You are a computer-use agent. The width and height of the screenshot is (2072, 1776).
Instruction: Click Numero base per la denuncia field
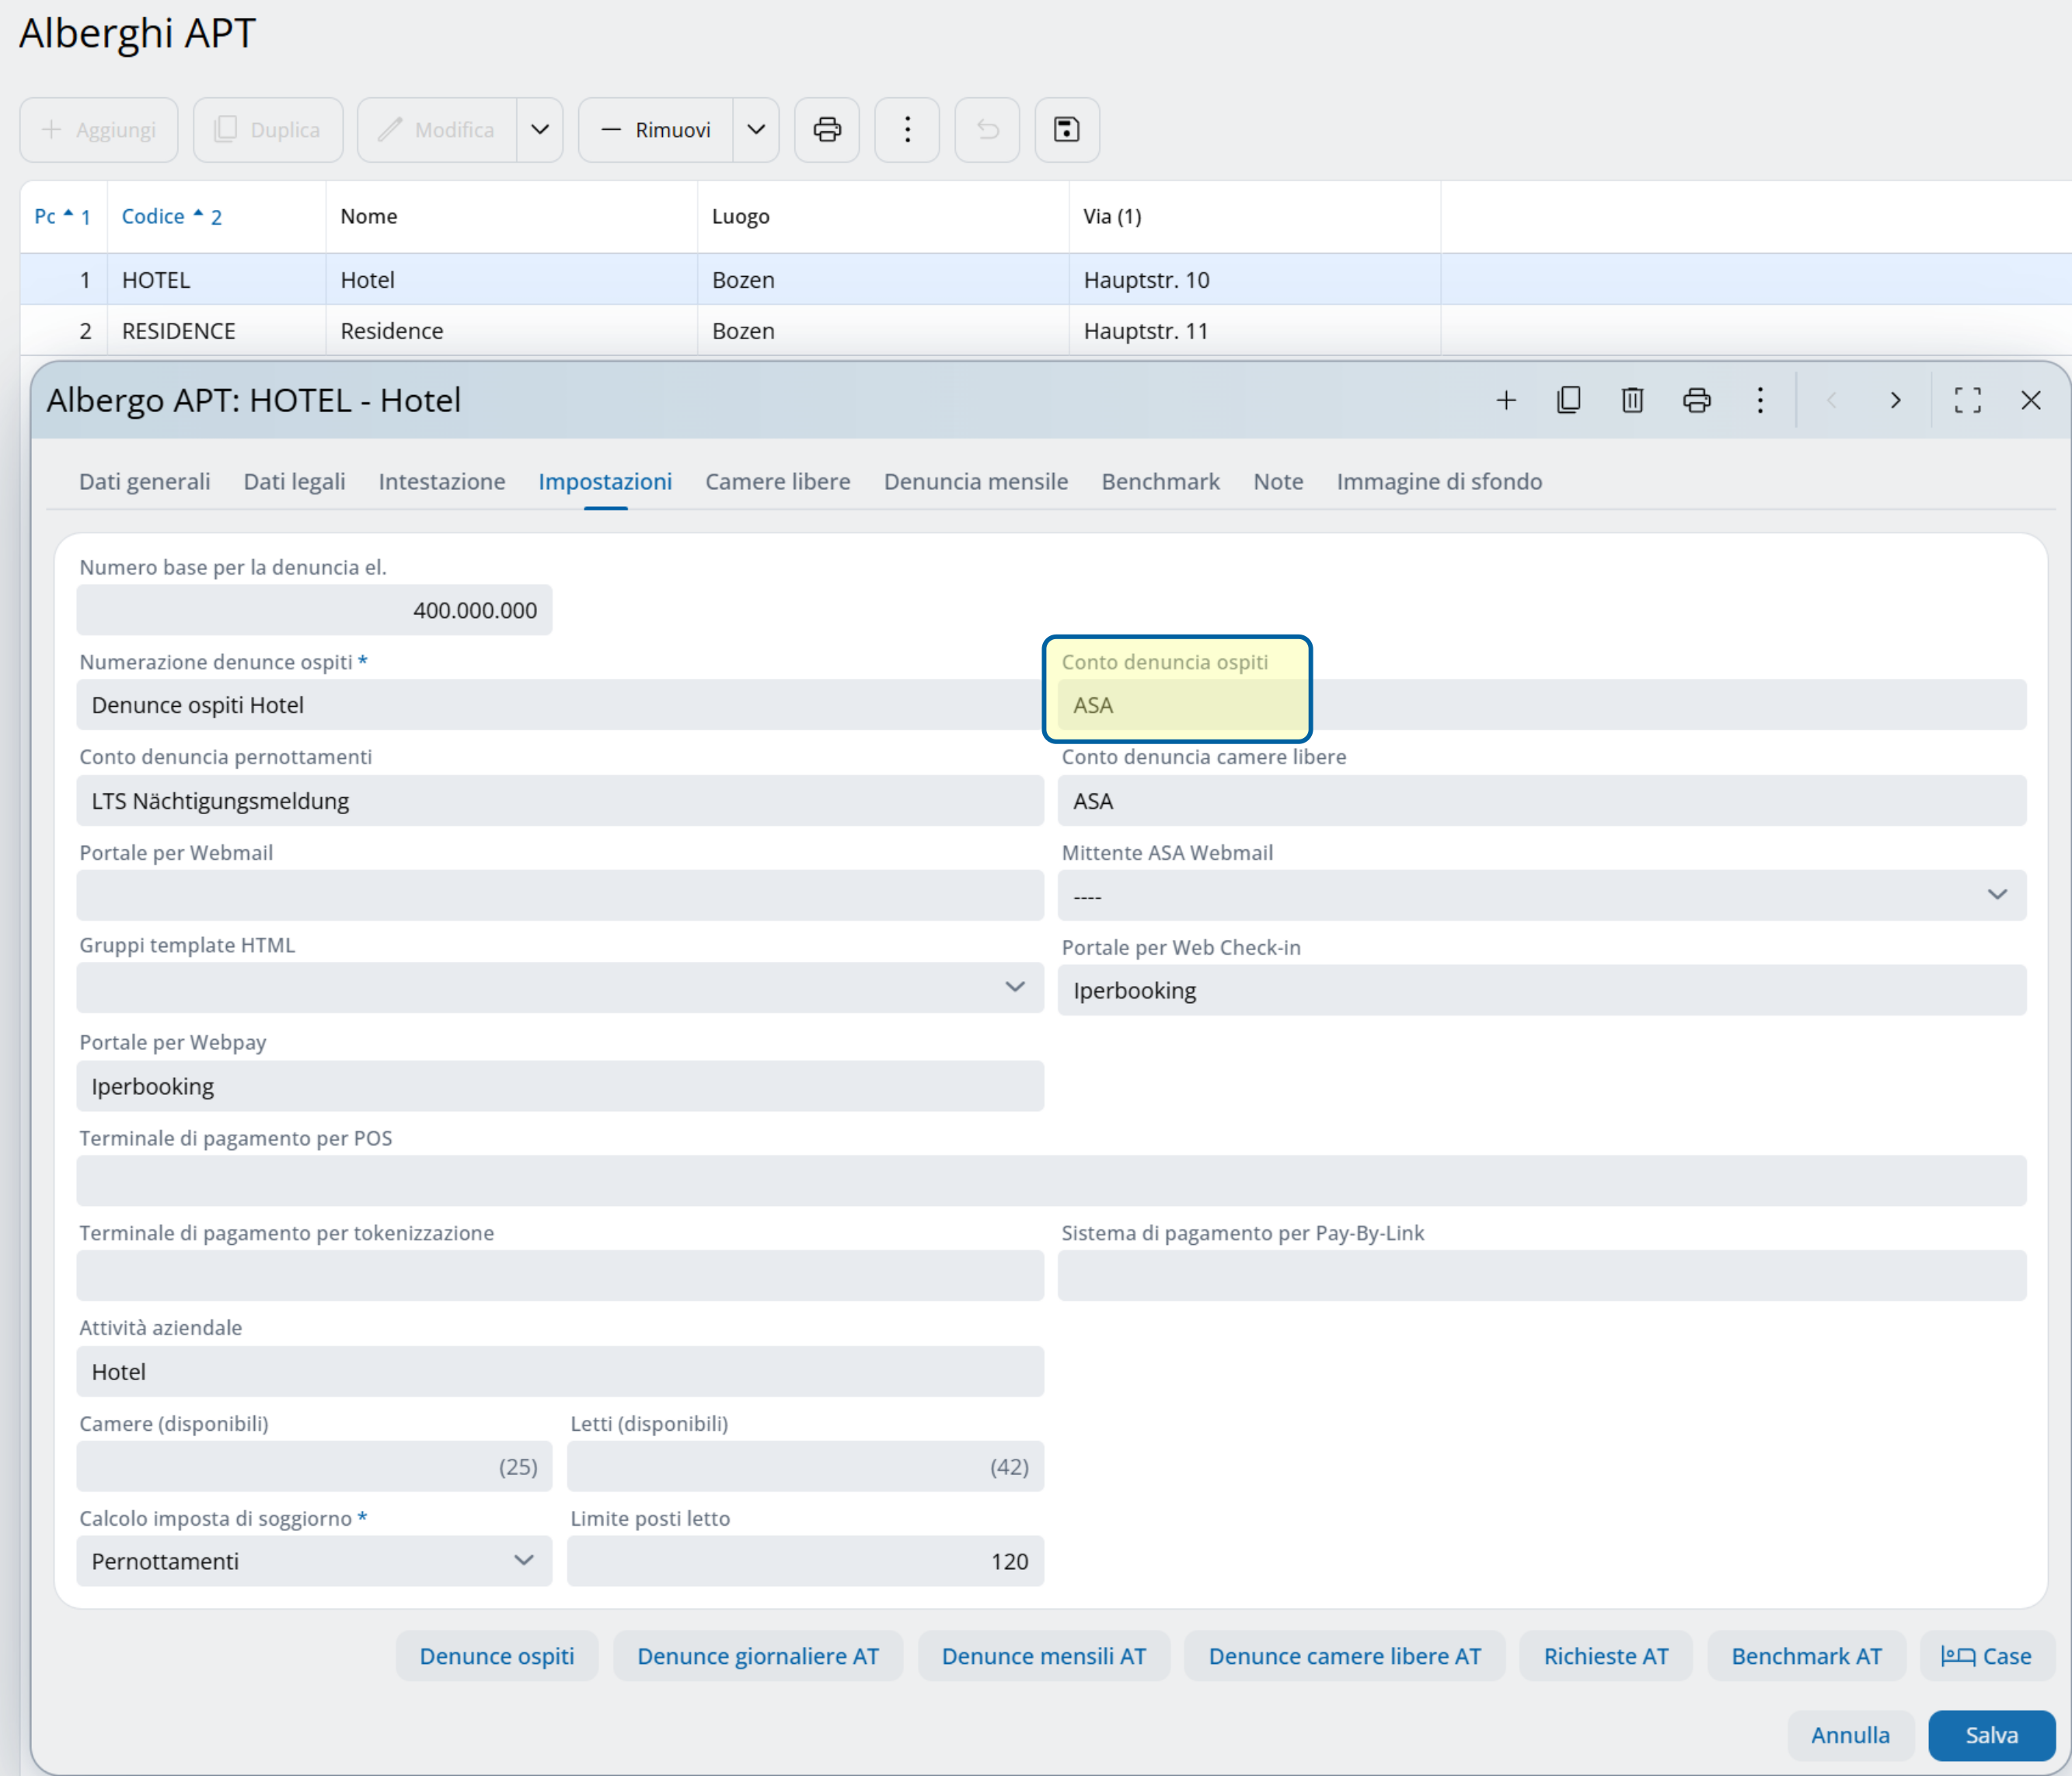pyautogui.click(x=314, y=610)
